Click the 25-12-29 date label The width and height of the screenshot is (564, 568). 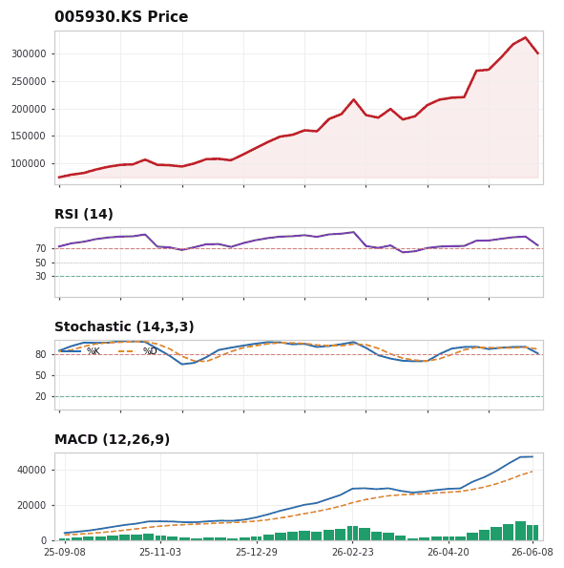point(257,553)
